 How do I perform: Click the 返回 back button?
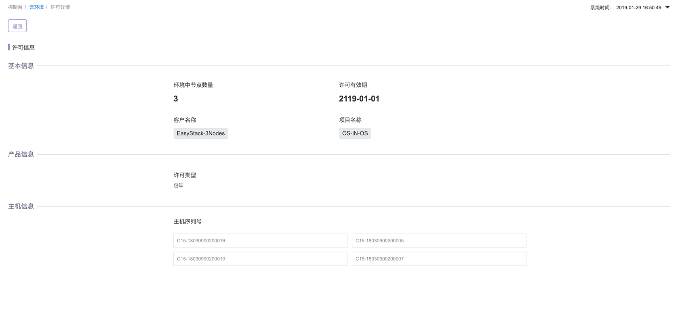pos(17,26)
